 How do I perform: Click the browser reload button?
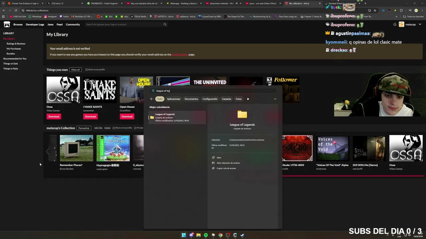click(x=16, y=10)
